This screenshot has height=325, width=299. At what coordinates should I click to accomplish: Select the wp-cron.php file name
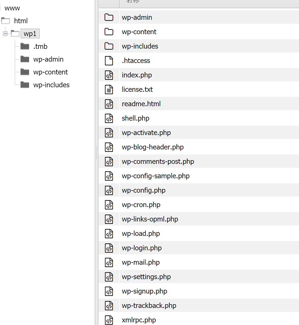pos(141,205)
